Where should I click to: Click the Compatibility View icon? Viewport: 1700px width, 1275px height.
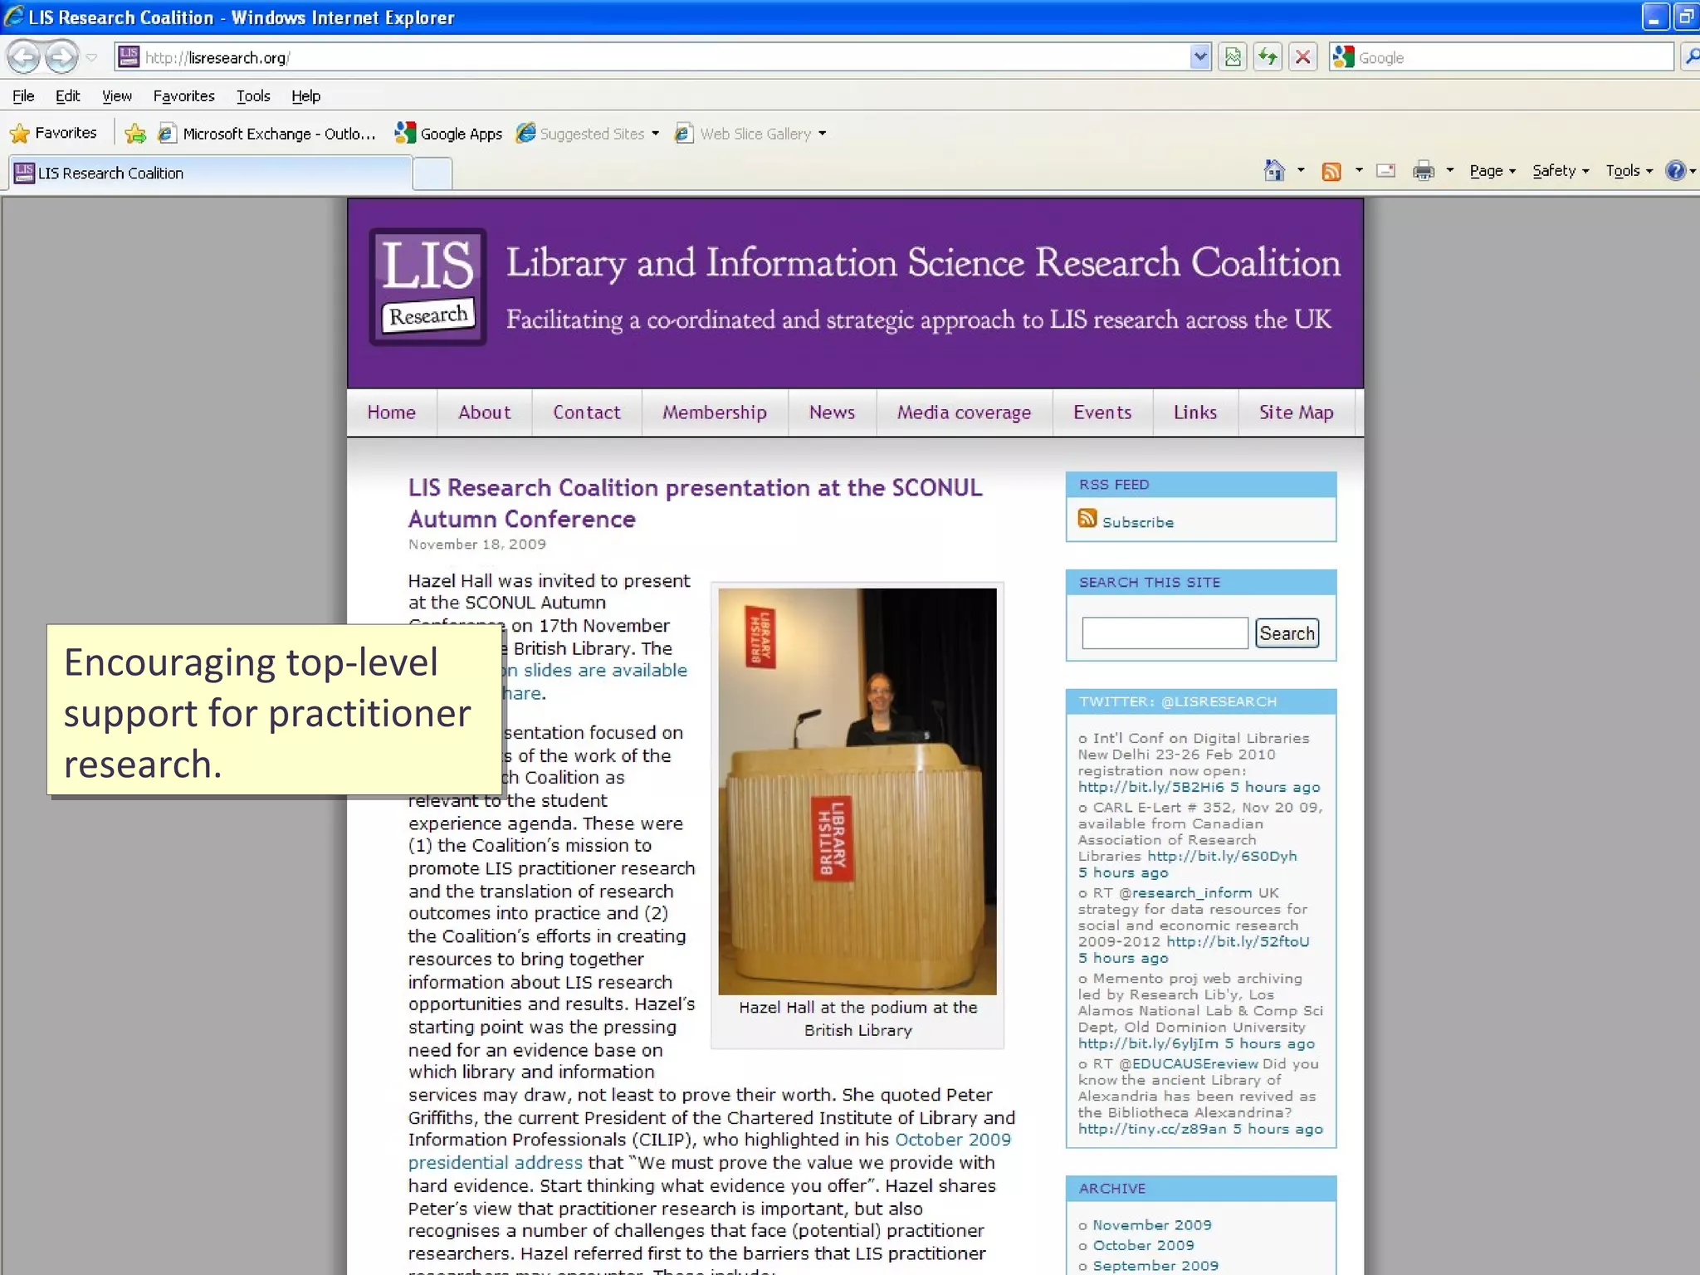pyautogui.click(x=1233, y=57)
